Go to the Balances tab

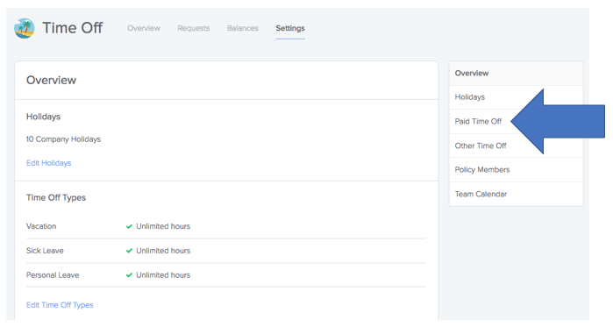pos(243,28)
